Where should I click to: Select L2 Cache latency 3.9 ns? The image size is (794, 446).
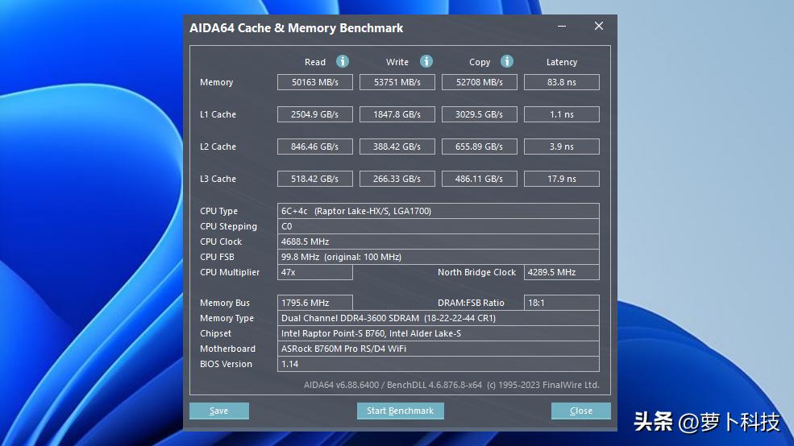click(562, 147)
